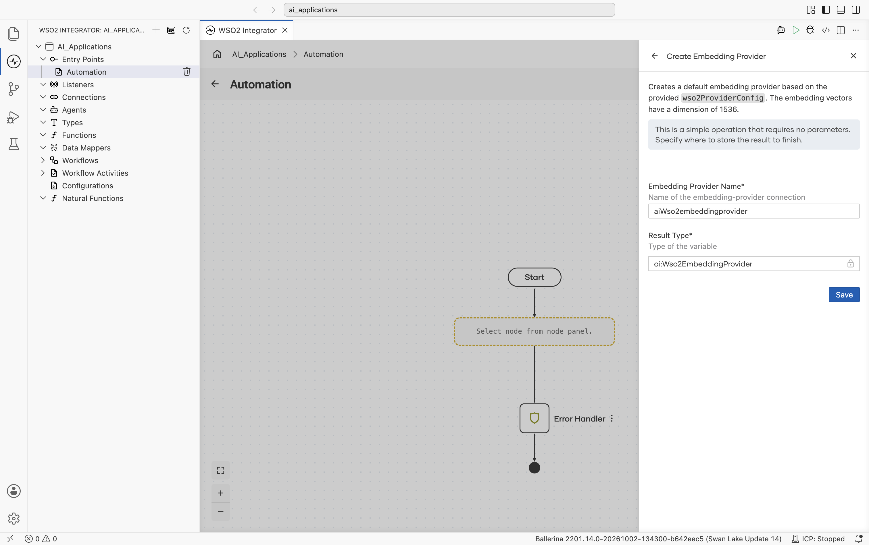Open notifications bell in status bar
The image size is (869, 545).
click(x=859, y=538)
